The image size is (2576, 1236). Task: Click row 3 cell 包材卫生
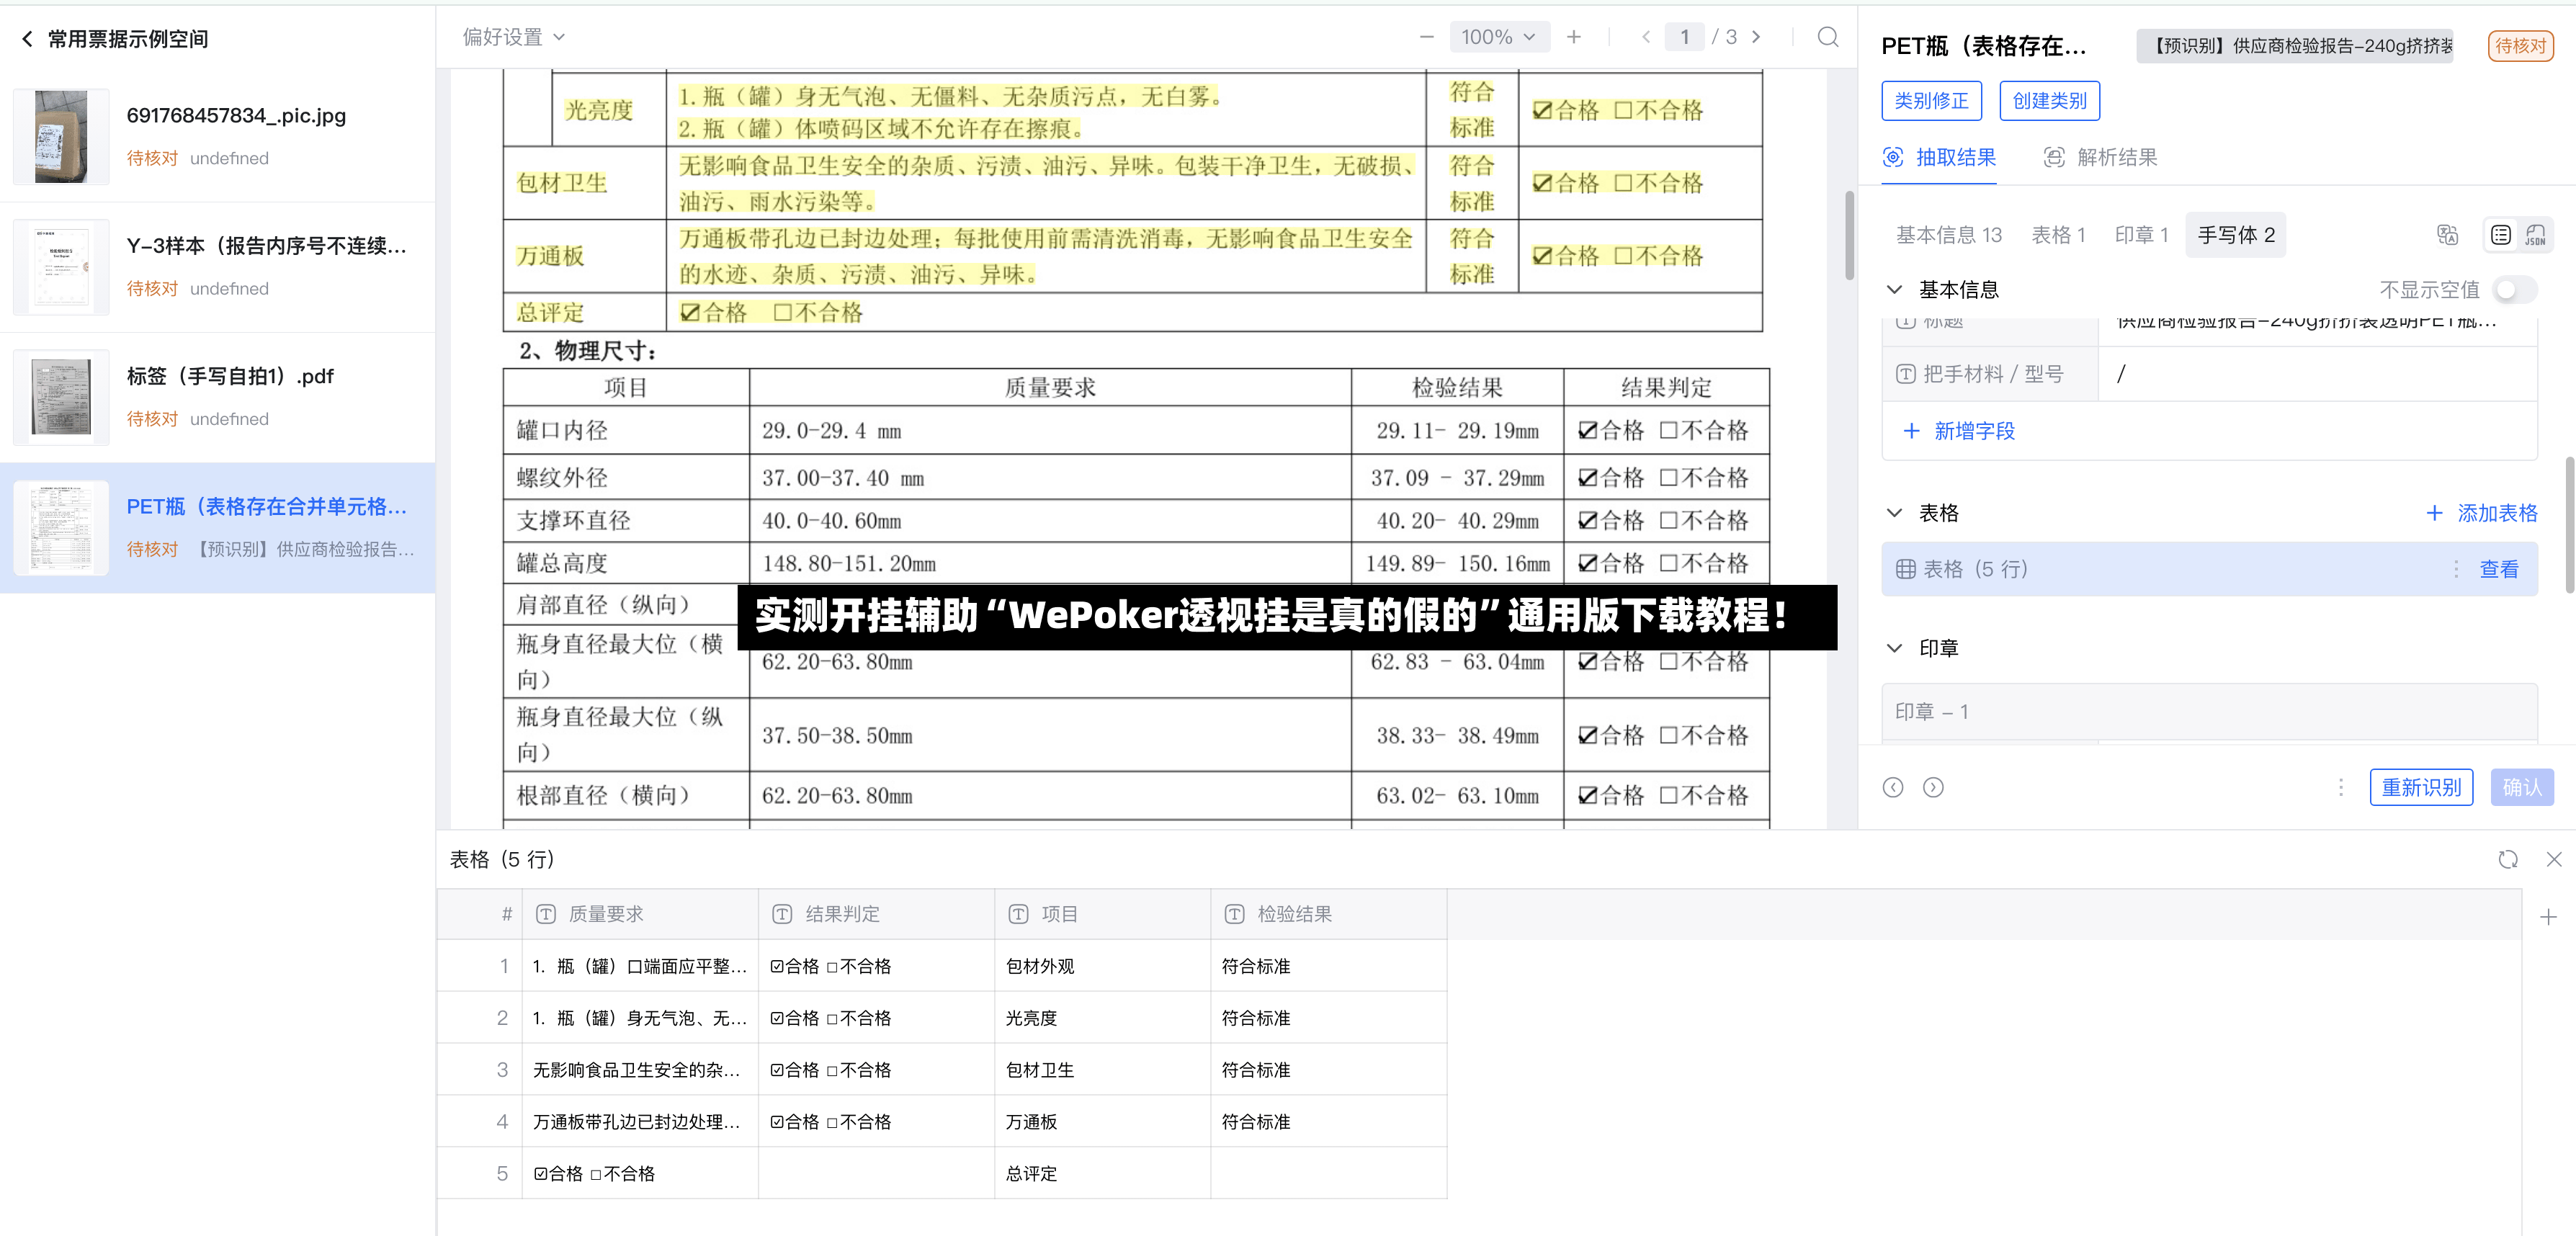point(1102,1070)
